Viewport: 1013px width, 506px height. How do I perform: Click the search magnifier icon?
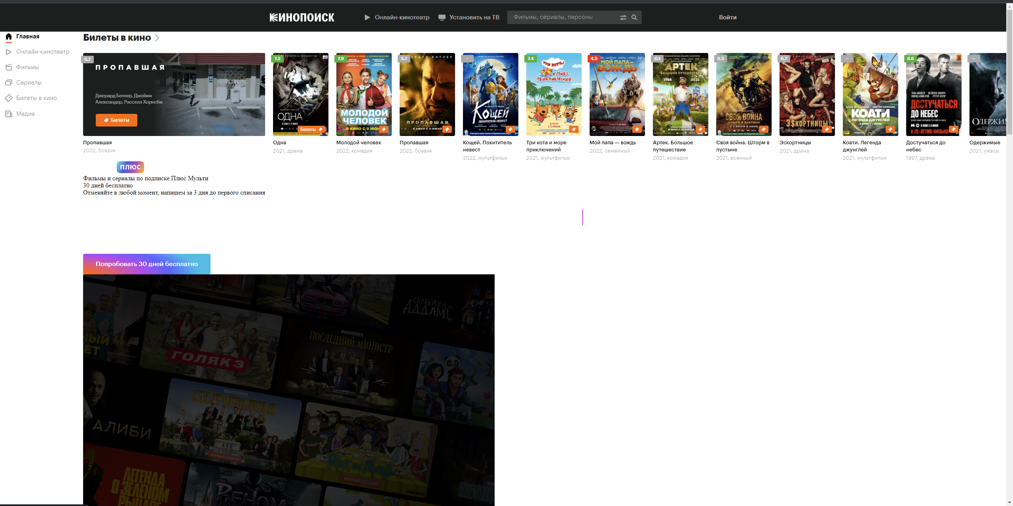tap(634, 17)
